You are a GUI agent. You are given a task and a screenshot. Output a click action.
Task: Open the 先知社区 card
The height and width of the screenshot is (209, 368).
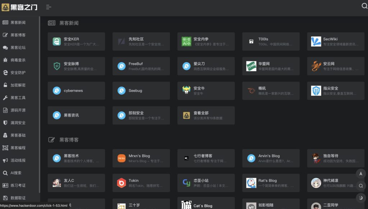[141, 42]
